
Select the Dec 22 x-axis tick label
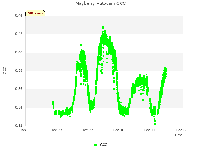(87, 130)
